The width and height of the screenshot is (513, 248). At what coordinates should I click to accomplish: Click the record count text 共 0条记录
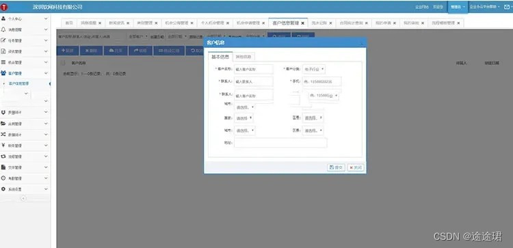point(116,74)
